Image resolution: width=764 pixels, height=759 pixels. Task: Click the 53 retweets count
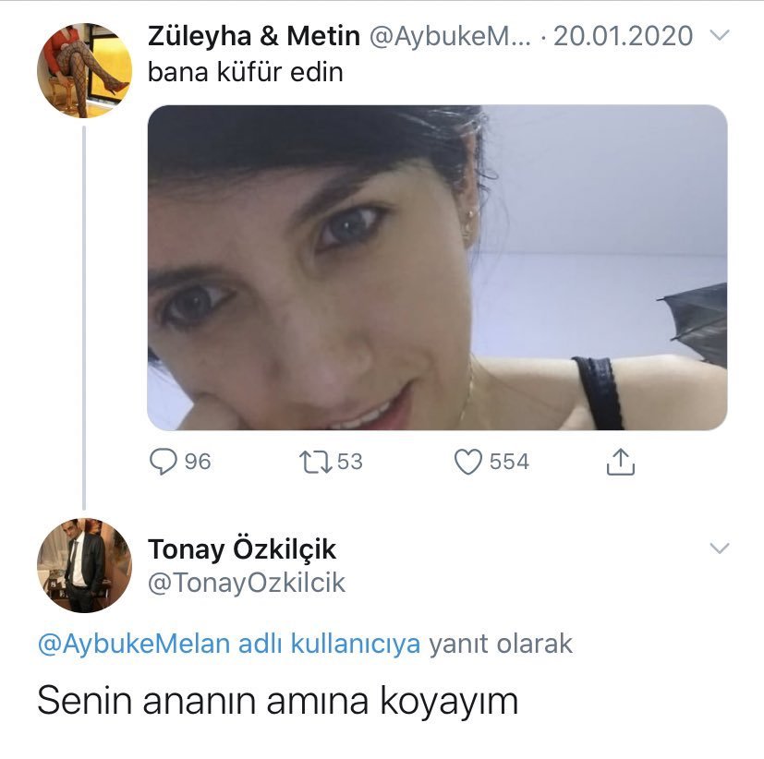click(x=350, y=462)
